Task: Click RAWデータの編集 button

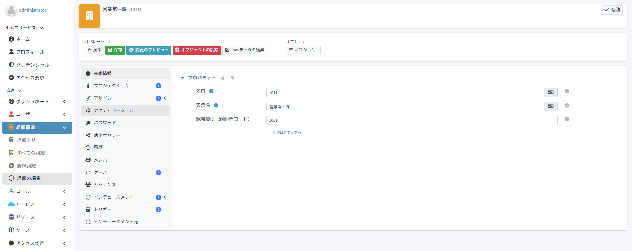Action: click(244, 50)
